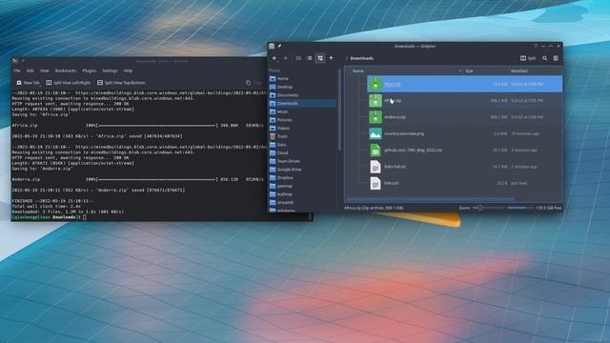Open Plugins menu in Konsole
Image resolution: width=610 pixels, height=343 pixels.
coord(89,71)
